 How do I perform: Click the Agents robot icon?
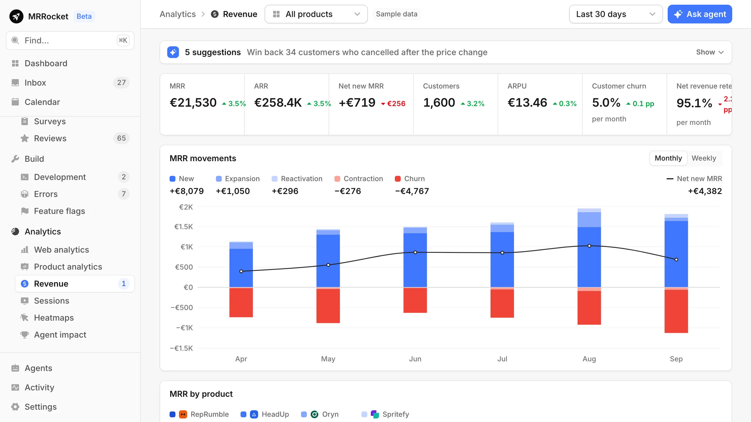15,368
